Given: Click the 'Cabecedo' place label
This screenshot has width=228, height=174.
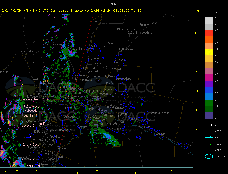Looking at the screenshot, I should 31,111.
